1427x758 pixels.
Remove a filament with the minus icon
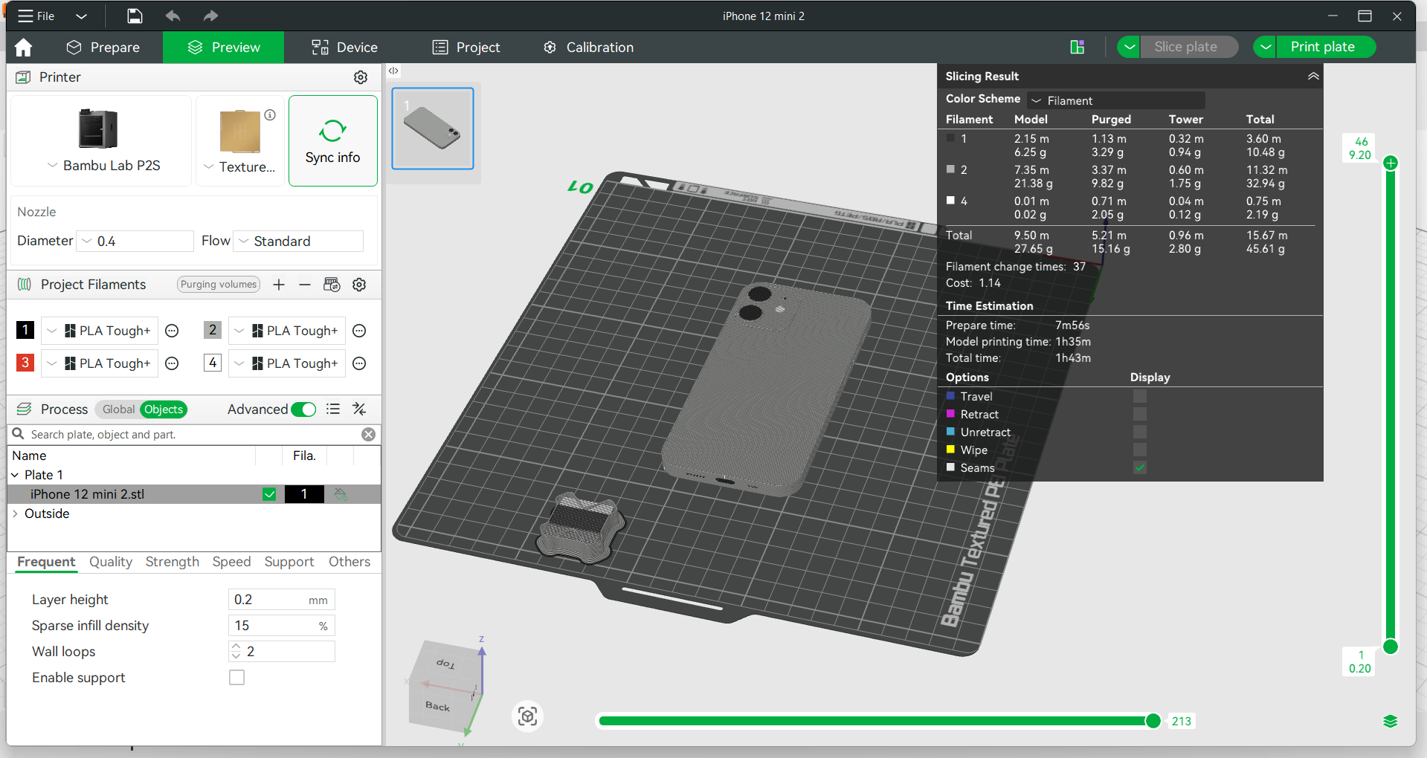[x=305, y=285]
